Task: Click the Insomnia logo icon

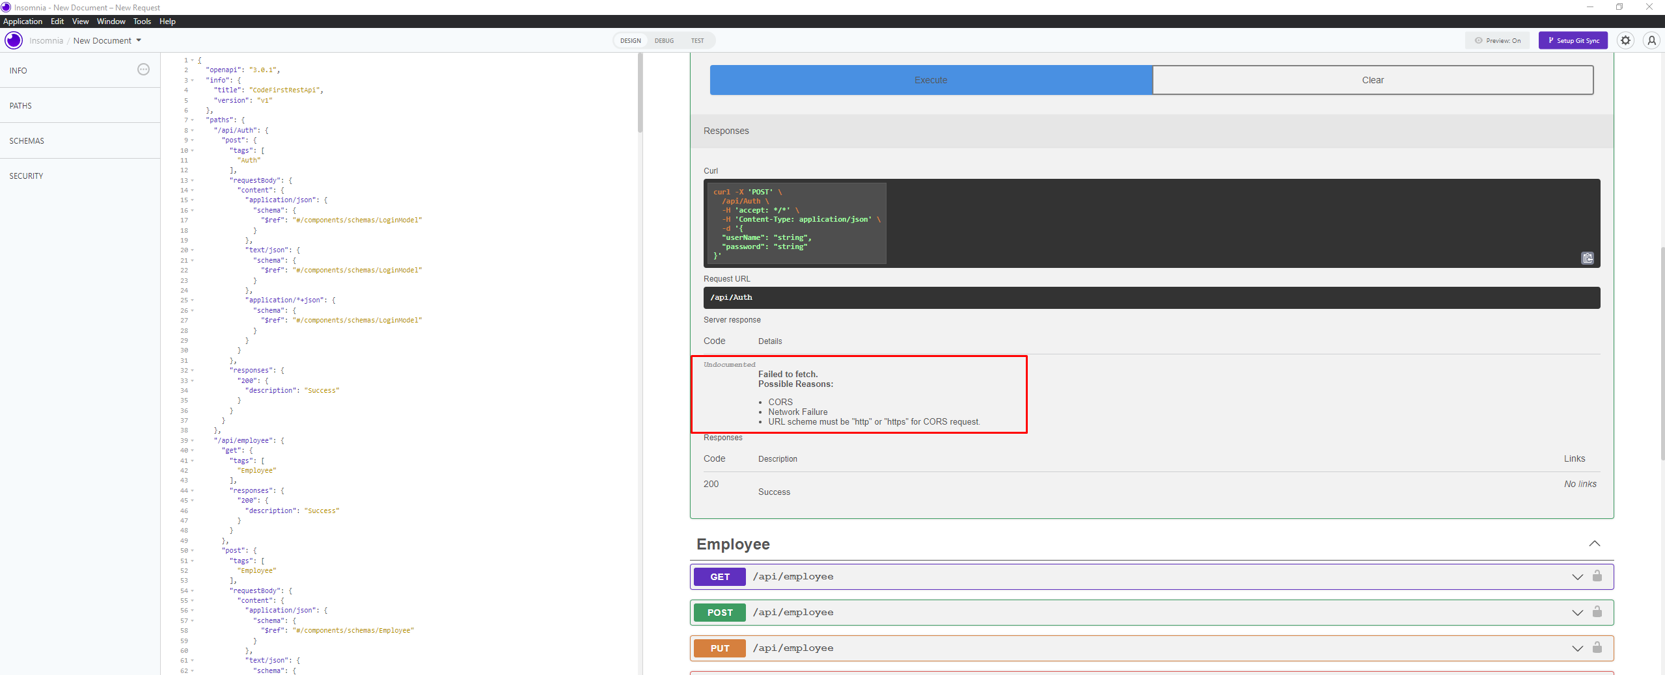Action: tap(14, 40)
